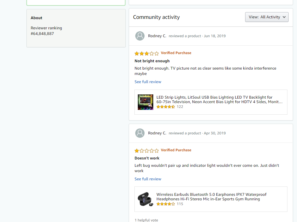Click Wireless Earbuds product star rating

[166, 204]
